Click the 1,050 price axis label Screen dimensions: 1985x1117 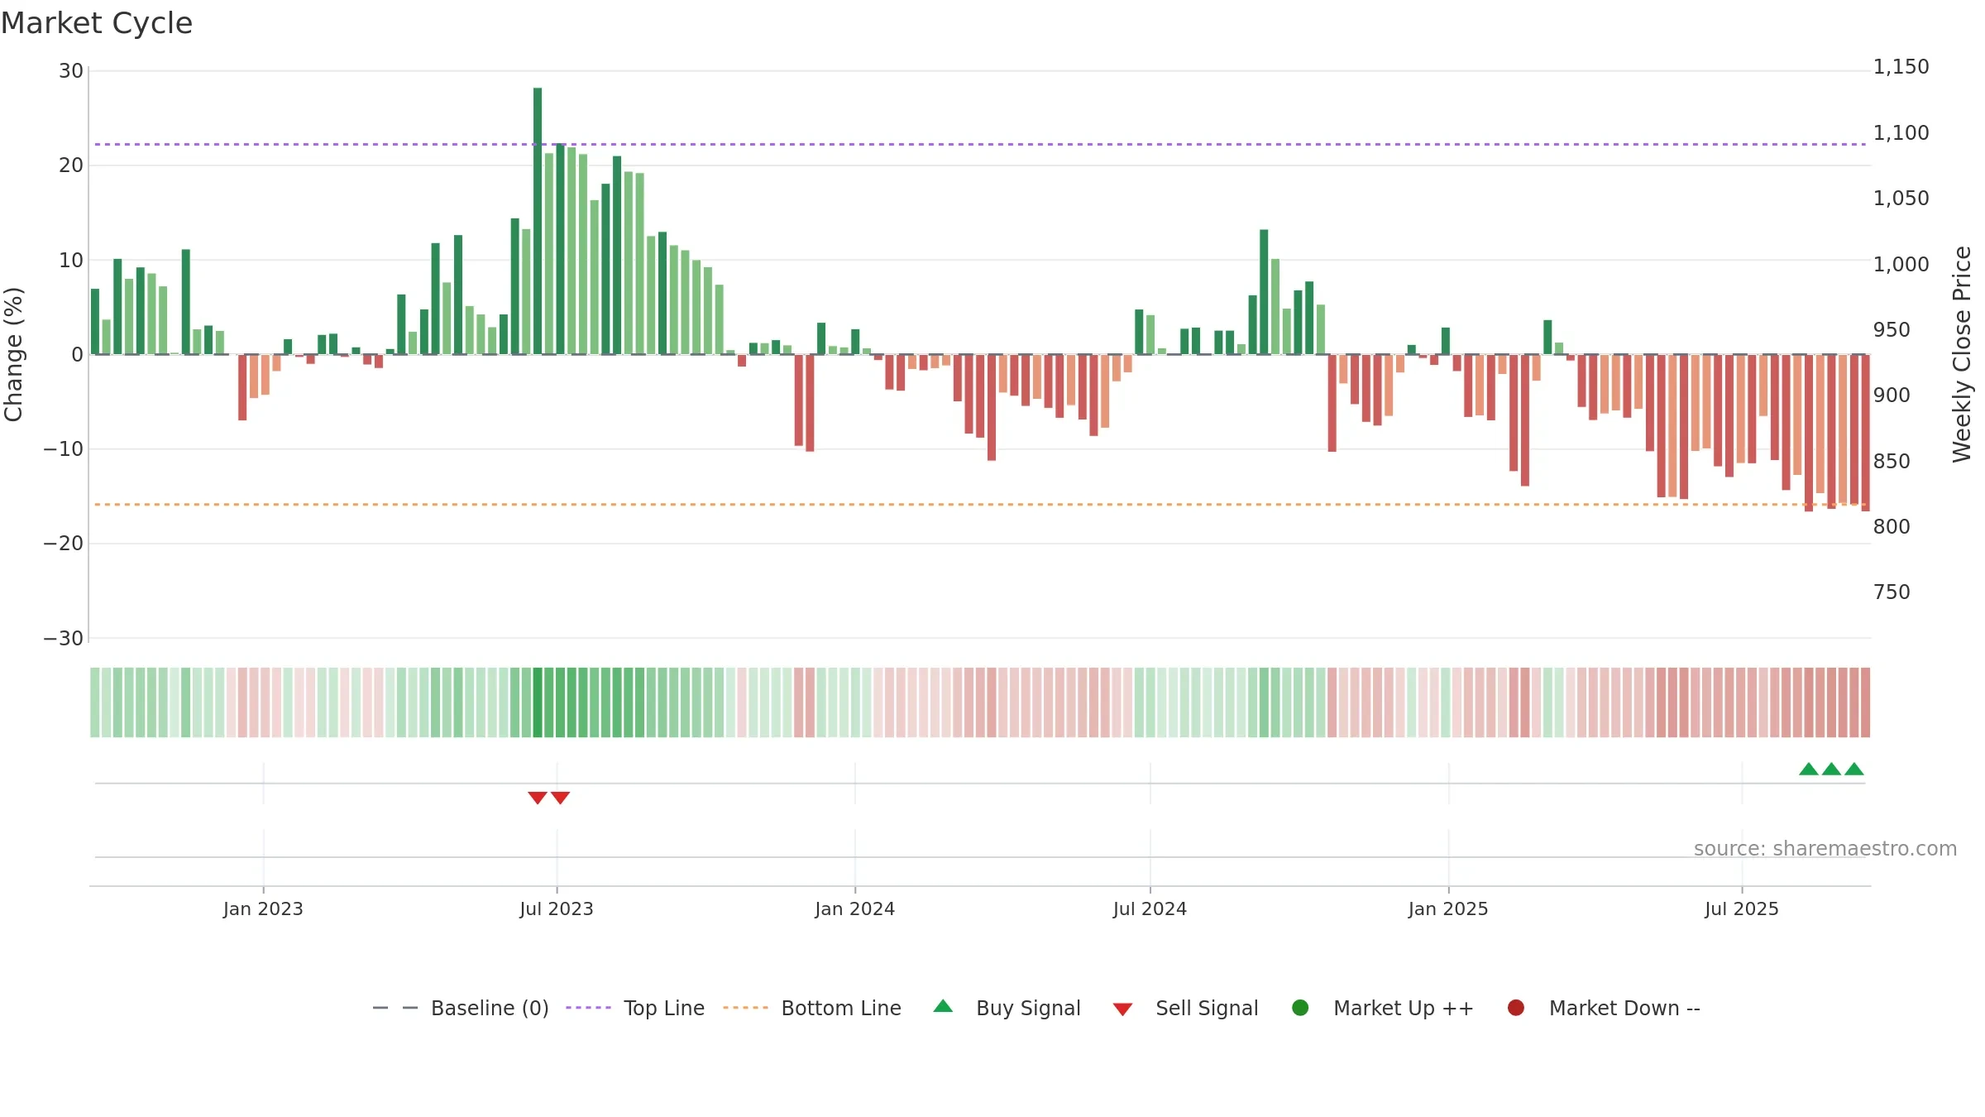pyautogui.click(x=1901, y=199)
